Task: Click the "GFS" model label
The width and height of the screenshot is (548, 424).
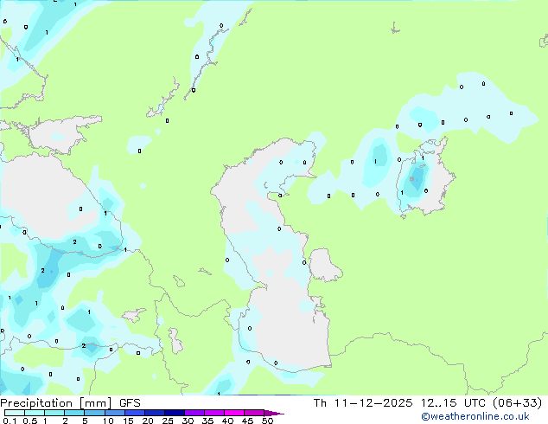Action: point(130,403)
